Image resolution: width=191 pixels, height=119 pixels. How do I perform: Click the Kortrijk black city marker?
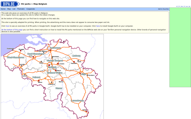[x=22, y=66]
